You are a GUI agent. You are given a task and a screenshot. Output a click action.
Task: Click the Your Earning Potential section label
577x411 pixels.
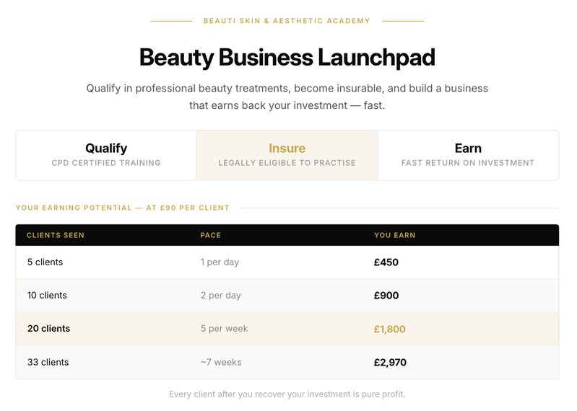[x=122, y=208]
